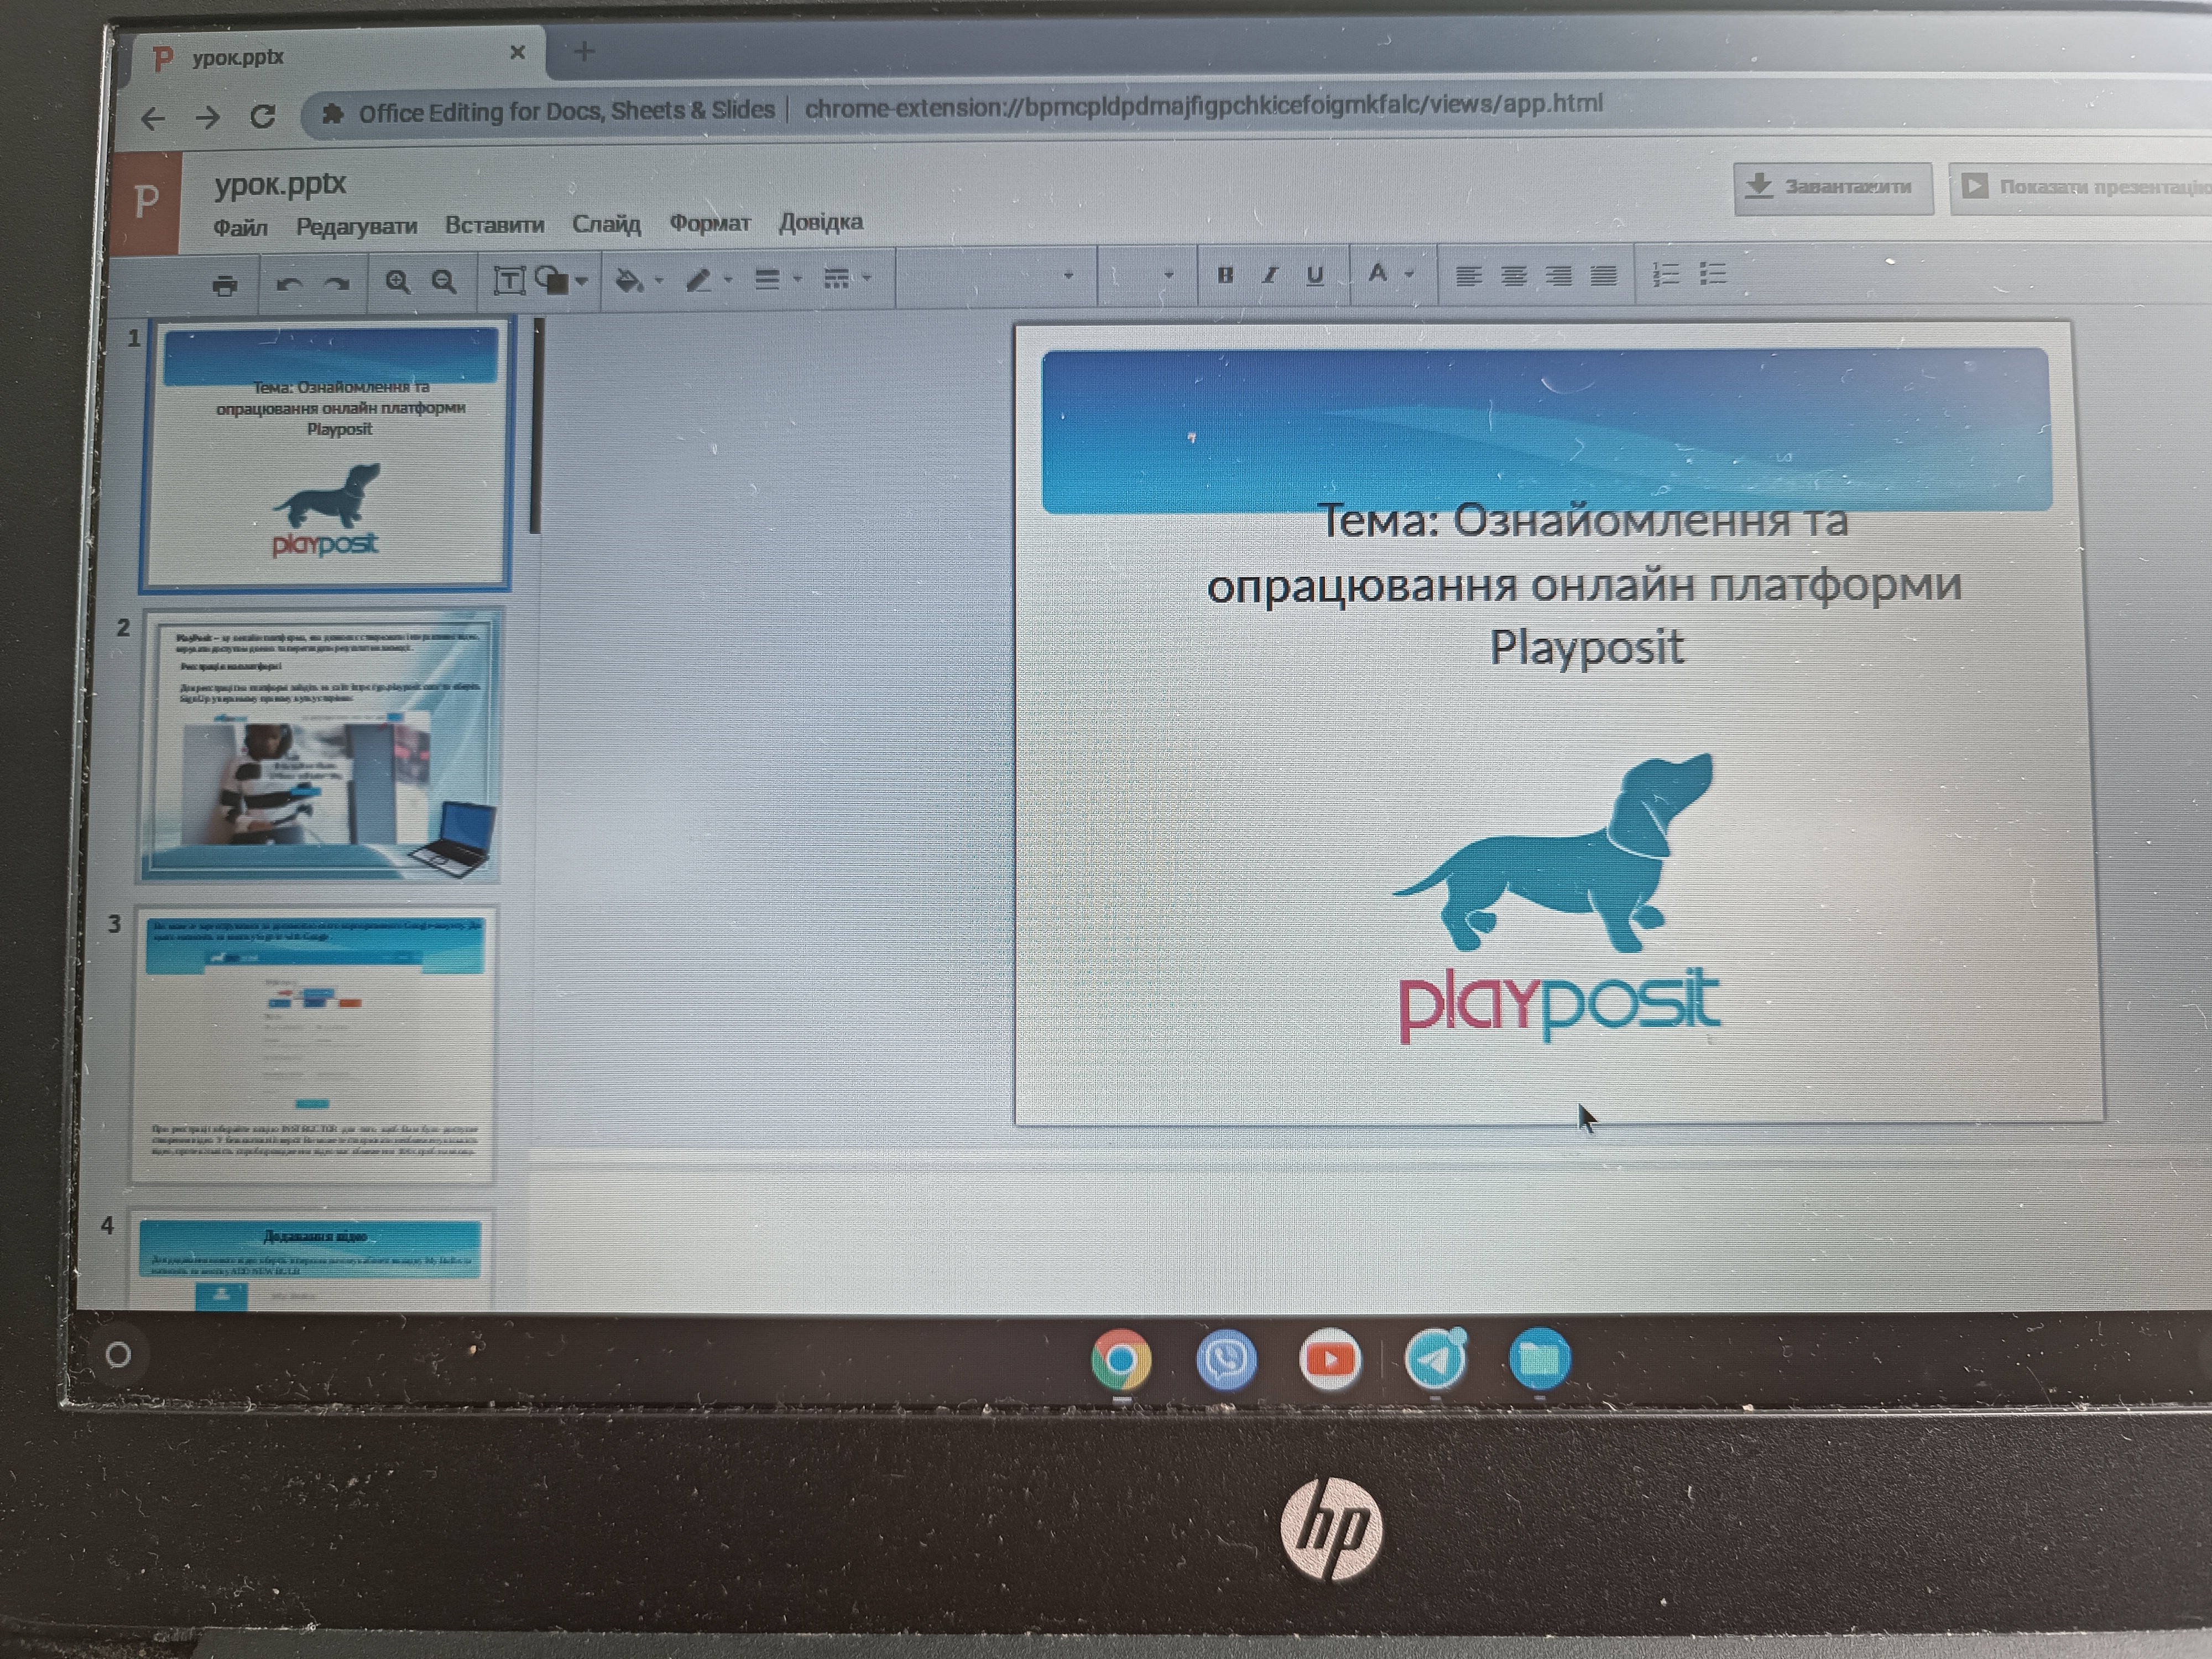Click the урок.pptx file title

(280, 185)
